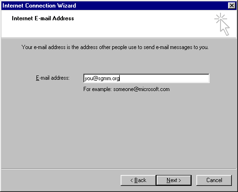The height and width of the screenshot is (192, 238).
Task: Click the 'For example:' hint label
Action: tap(97, 89)
